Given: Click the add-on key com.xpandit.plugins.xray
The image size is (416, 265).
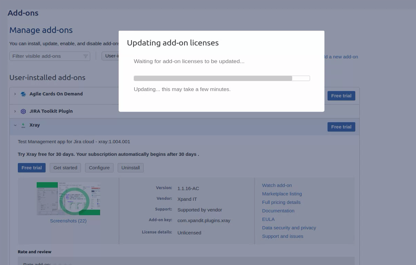Looking at the screenshot, I should (x=204, y=220).
